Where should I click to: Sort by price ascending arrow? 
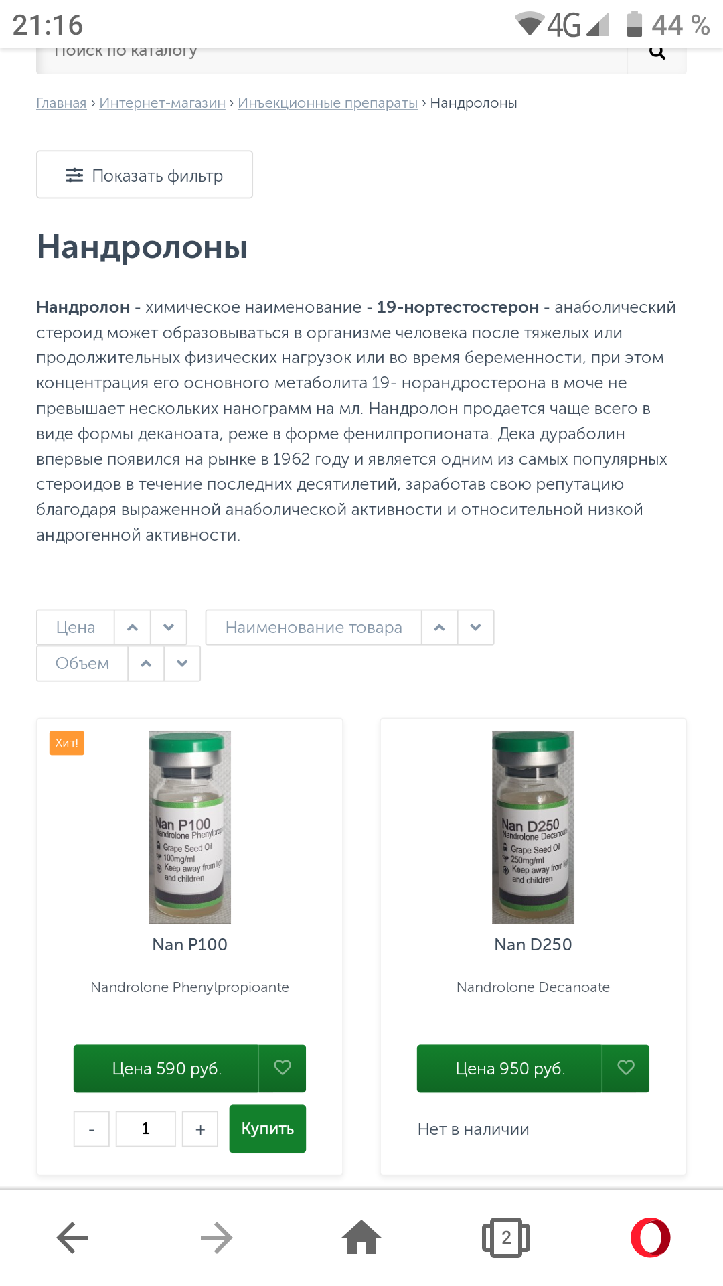[133, 628]
